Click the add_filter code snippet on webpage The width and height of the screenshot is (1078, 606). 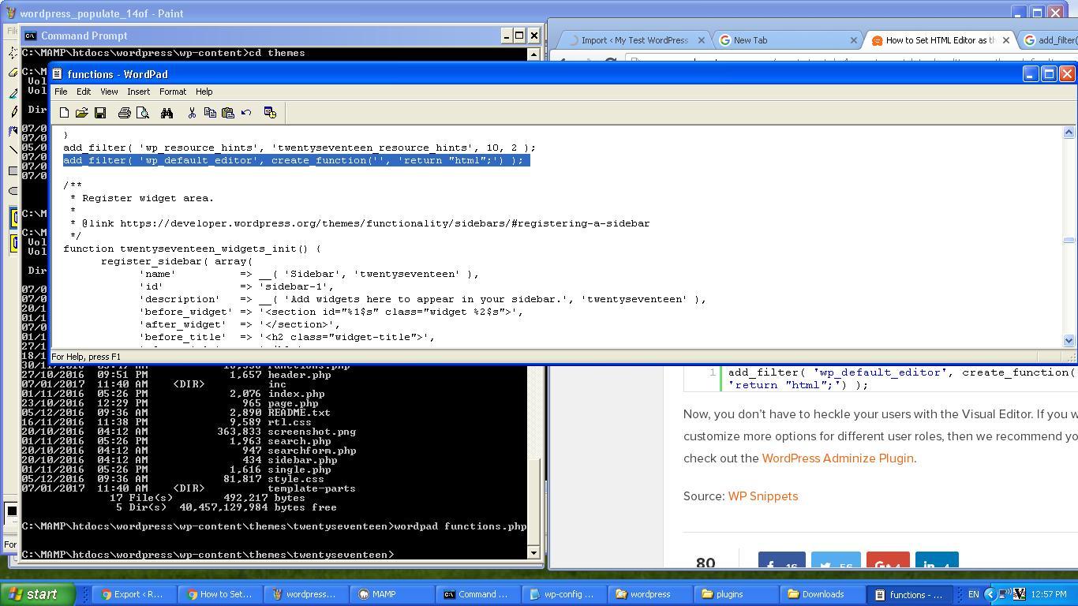(901, 379)
